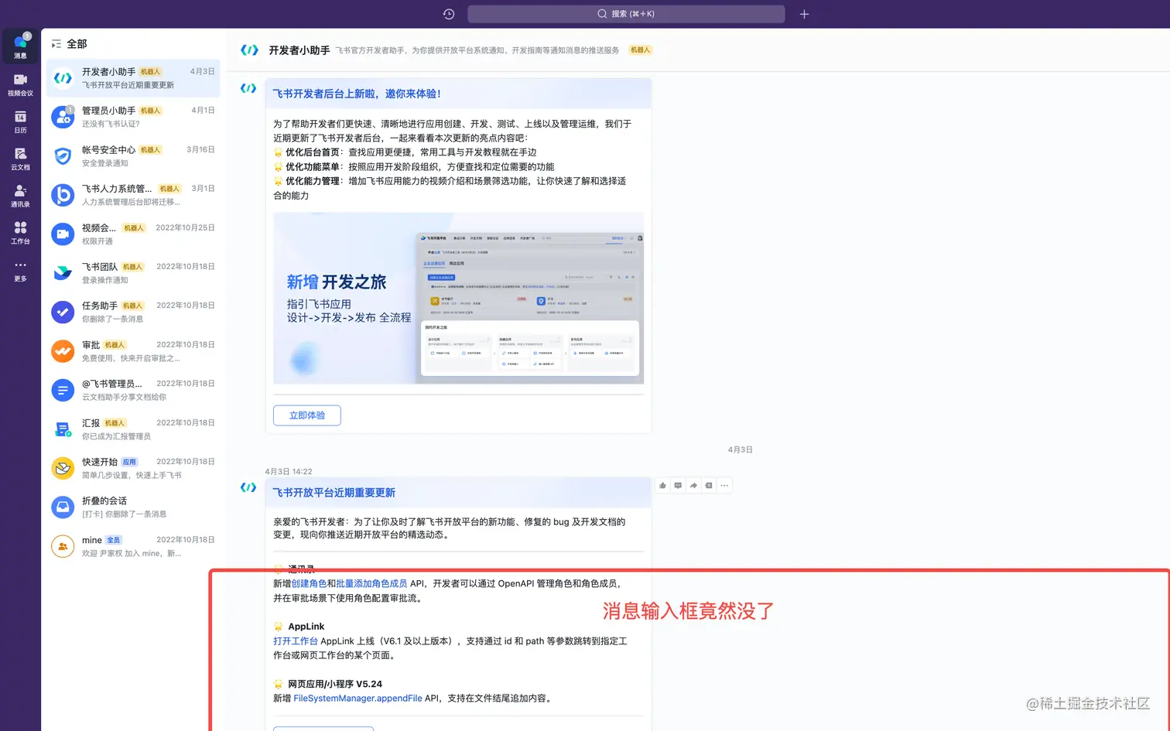Open the 快速开始 conversation

pyautogui.click(x=133, y=468)
